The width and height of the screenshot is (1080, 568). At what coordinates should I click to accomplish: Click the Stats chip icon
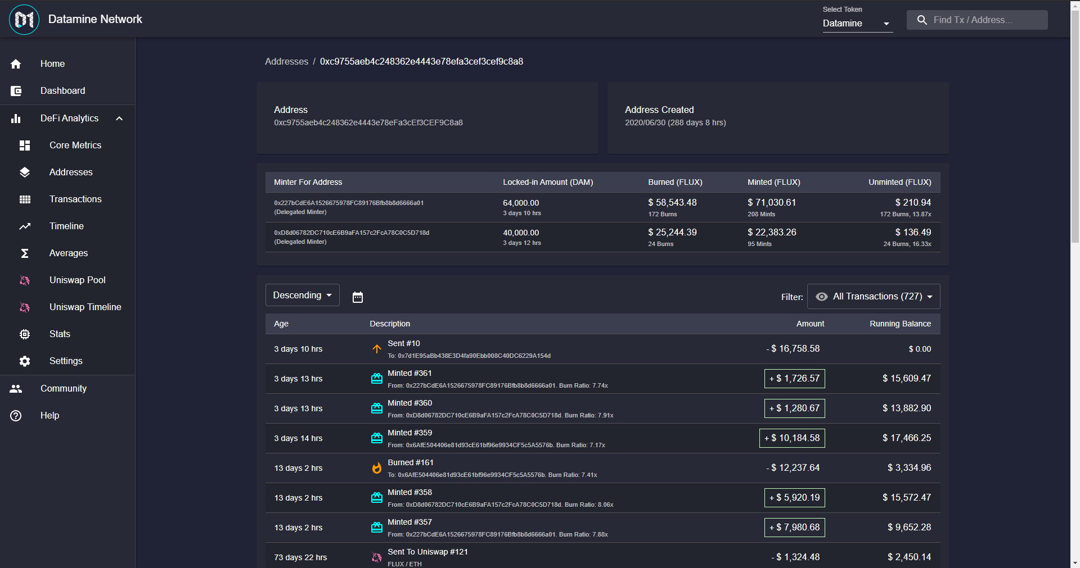(25, 334)
